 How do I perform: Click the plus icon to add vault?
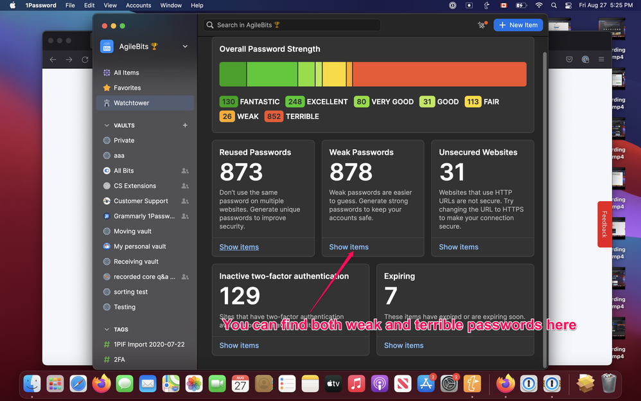pyautogui.click(x=185, y=125)
